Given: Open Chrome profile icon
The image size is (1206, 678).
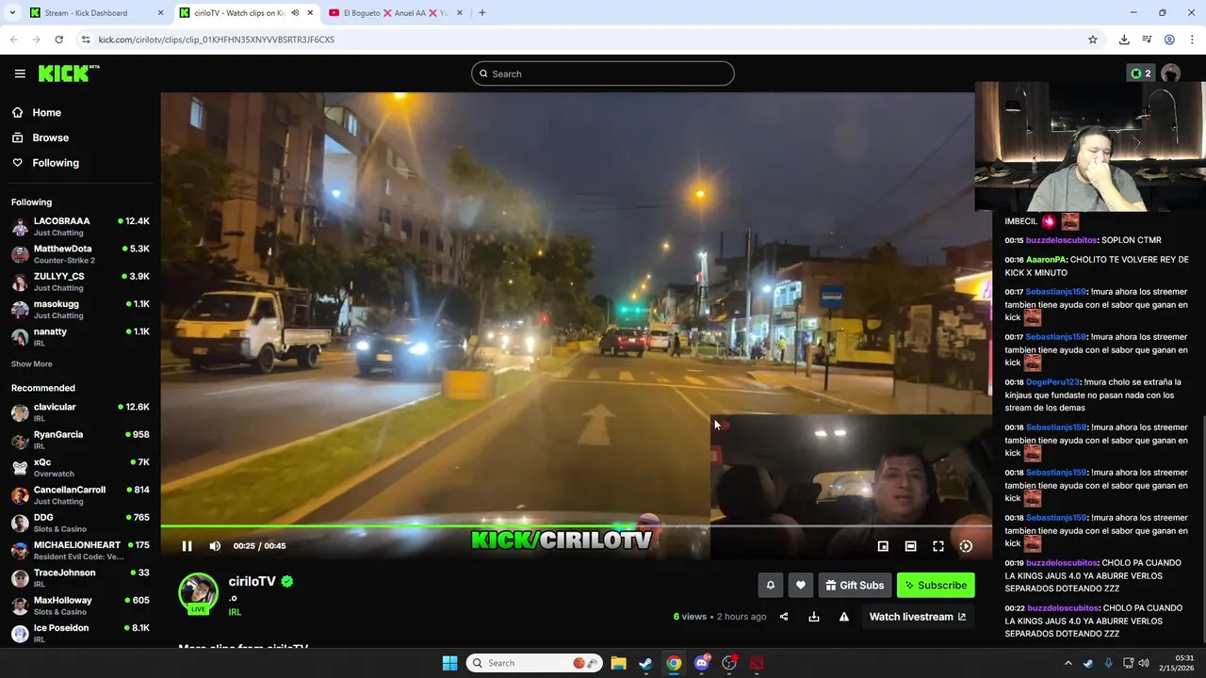Looking at the screenshot, I should (x=1169, y=40).
